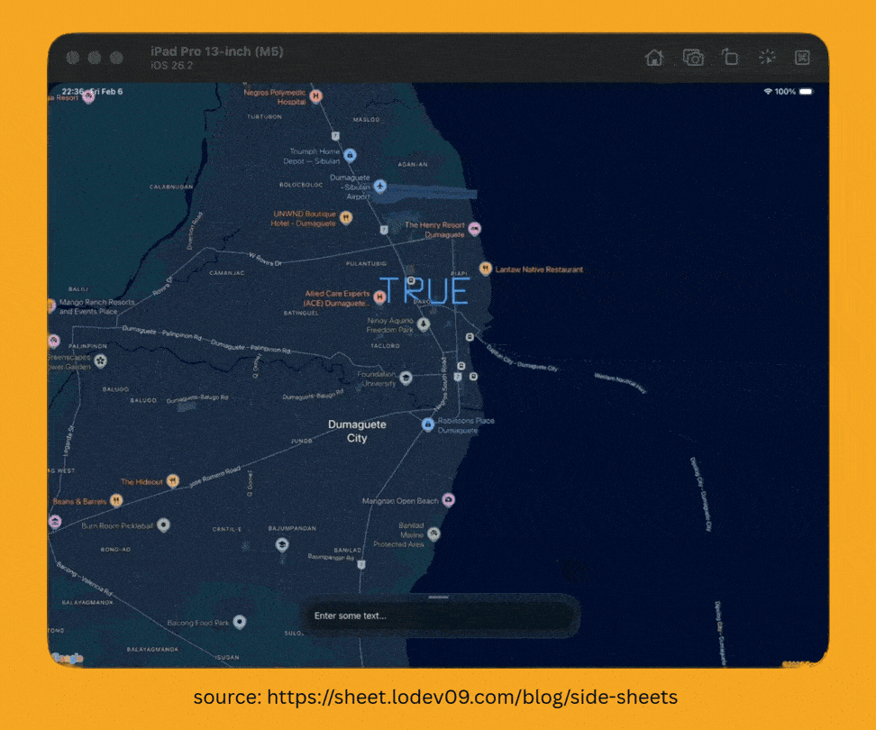Click the Dumaguete City map label
This screenshot has height=730, width=876.
pos(357,431)
